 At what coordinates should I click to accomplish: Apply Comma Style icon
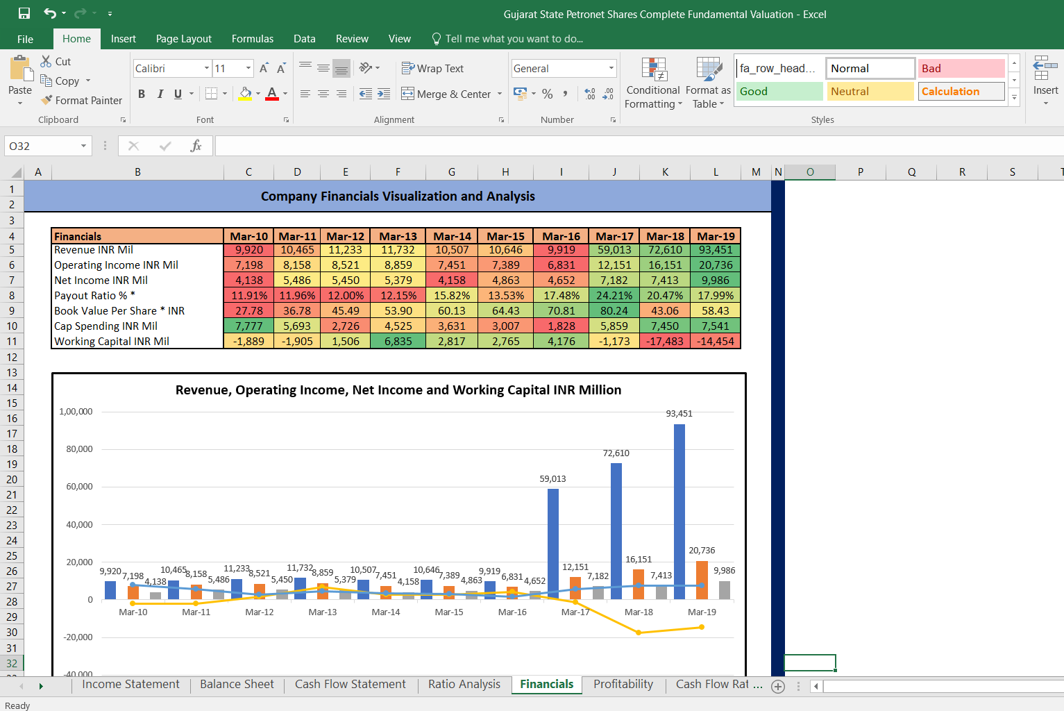pyautogui.click(x=566, y=93)
